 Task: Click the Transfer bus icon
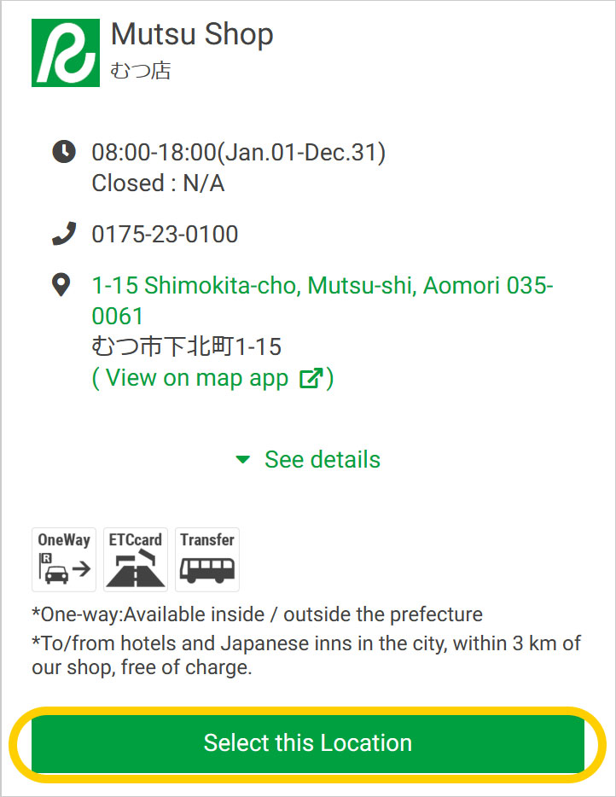pyautogui.click(x=207, y=560)
